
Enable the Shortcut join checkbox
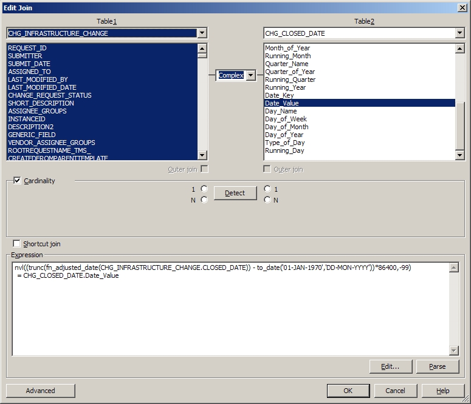(x=16, y=244)
